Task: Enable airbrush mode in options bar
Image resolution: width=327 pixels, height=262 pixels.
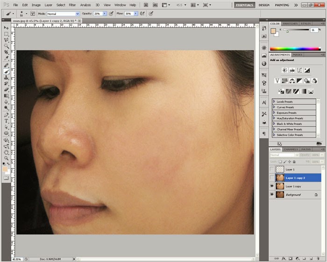Action: pos(142,14)
